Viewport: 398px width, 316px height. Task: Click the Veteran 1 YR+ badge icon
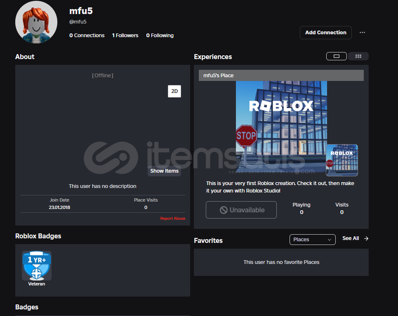tap(37, 266)
